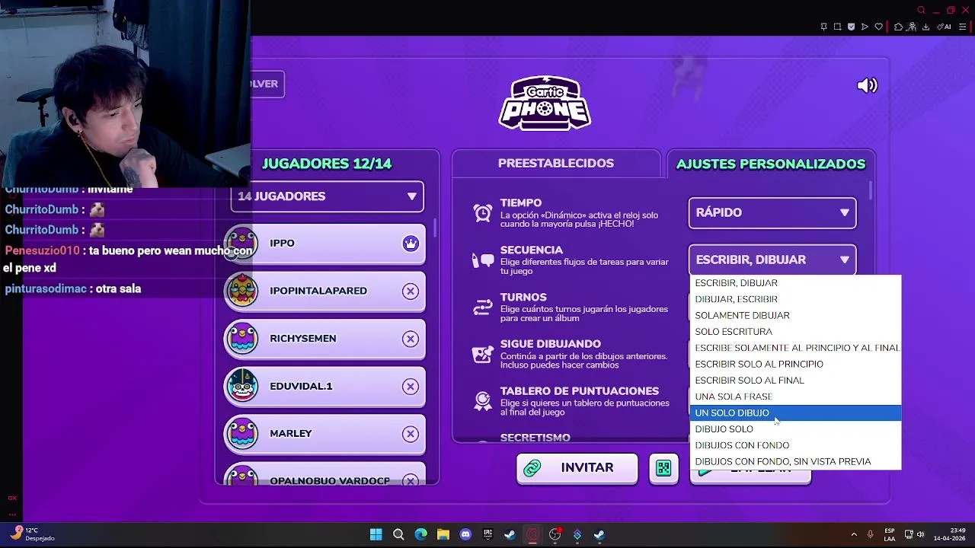The height and width of the screenshot is (548, 975).
Task: Choose the UNA SOLA FRASE option
Action: (x=795, y=397)
